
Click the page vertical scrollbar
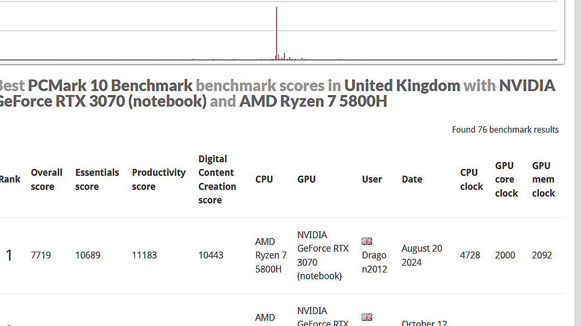point(578,163)
